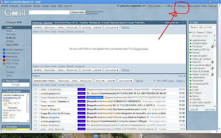Star the ARIEL G BANDURA message
Viewport: 221px width, 138px height.
[39, 90]
